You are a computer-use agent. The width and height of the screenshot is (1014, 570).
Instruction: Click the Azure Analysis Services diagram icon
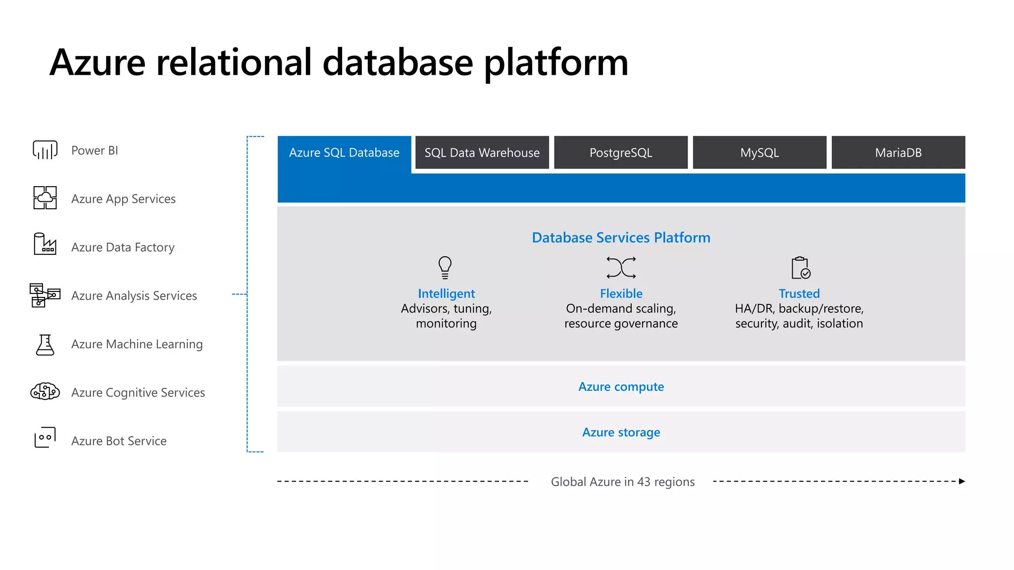[x=45, y=295]
